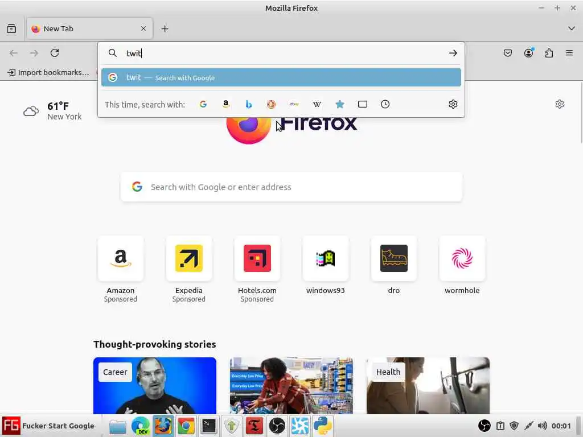Expand the list all tabs chevron

pyautogui.click(x=571, y=28)
